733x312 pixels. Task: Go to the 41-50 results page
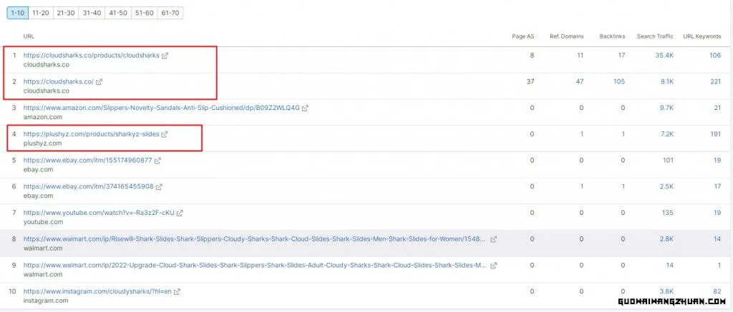point(118,13)
